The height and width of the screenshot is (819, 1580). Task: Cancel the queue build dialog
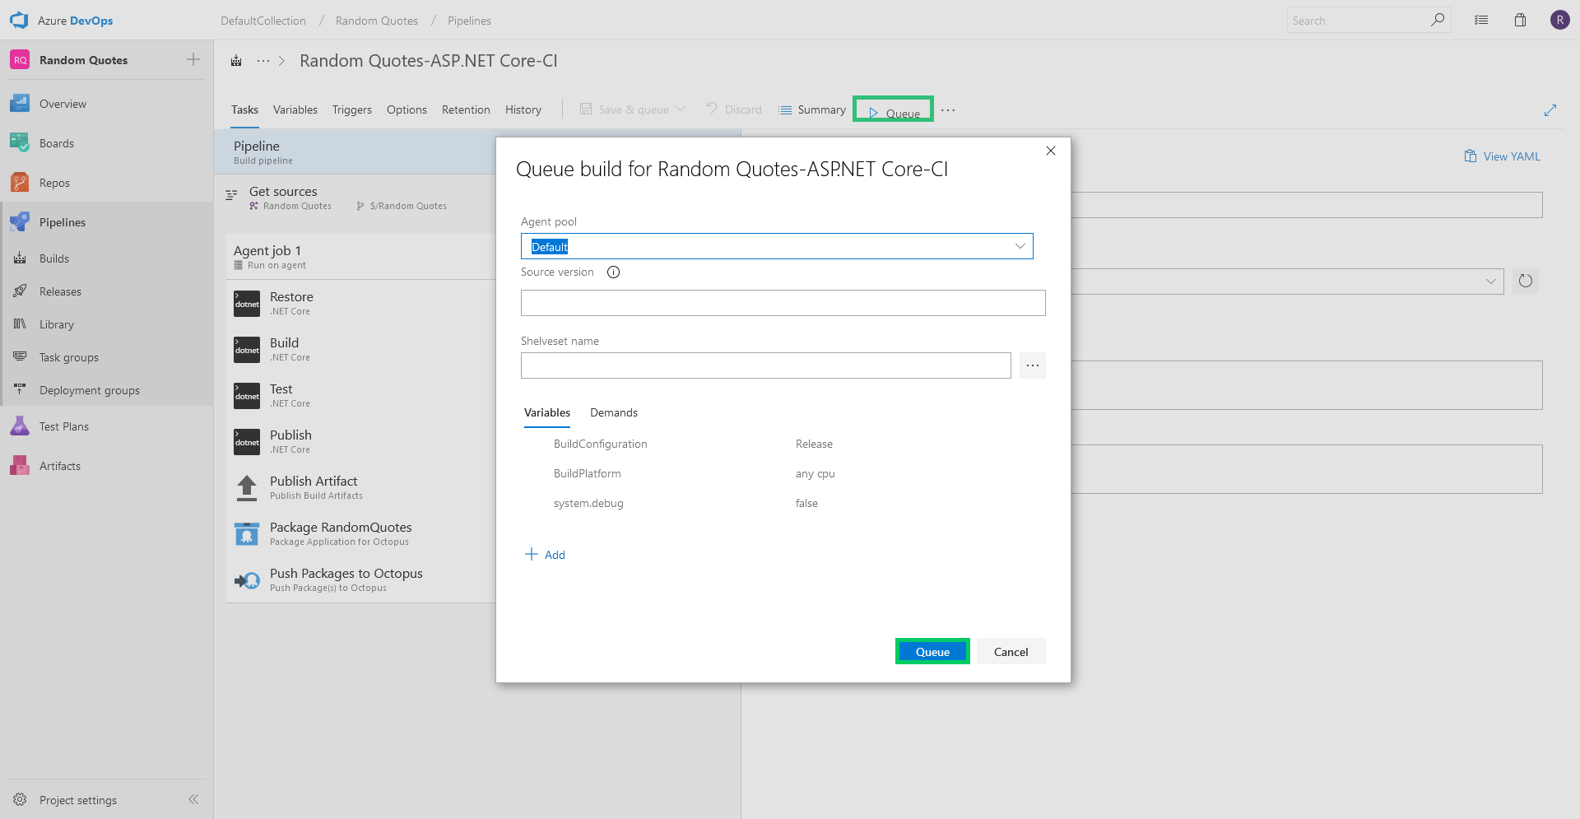tap(1011, 652)
